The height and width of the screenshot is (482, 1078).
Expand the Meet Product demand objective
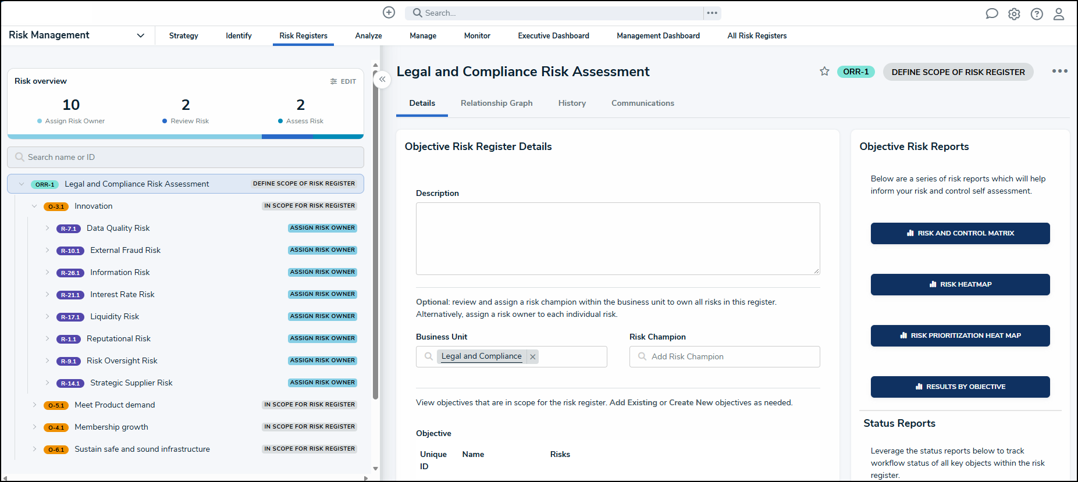click(34, 405)
